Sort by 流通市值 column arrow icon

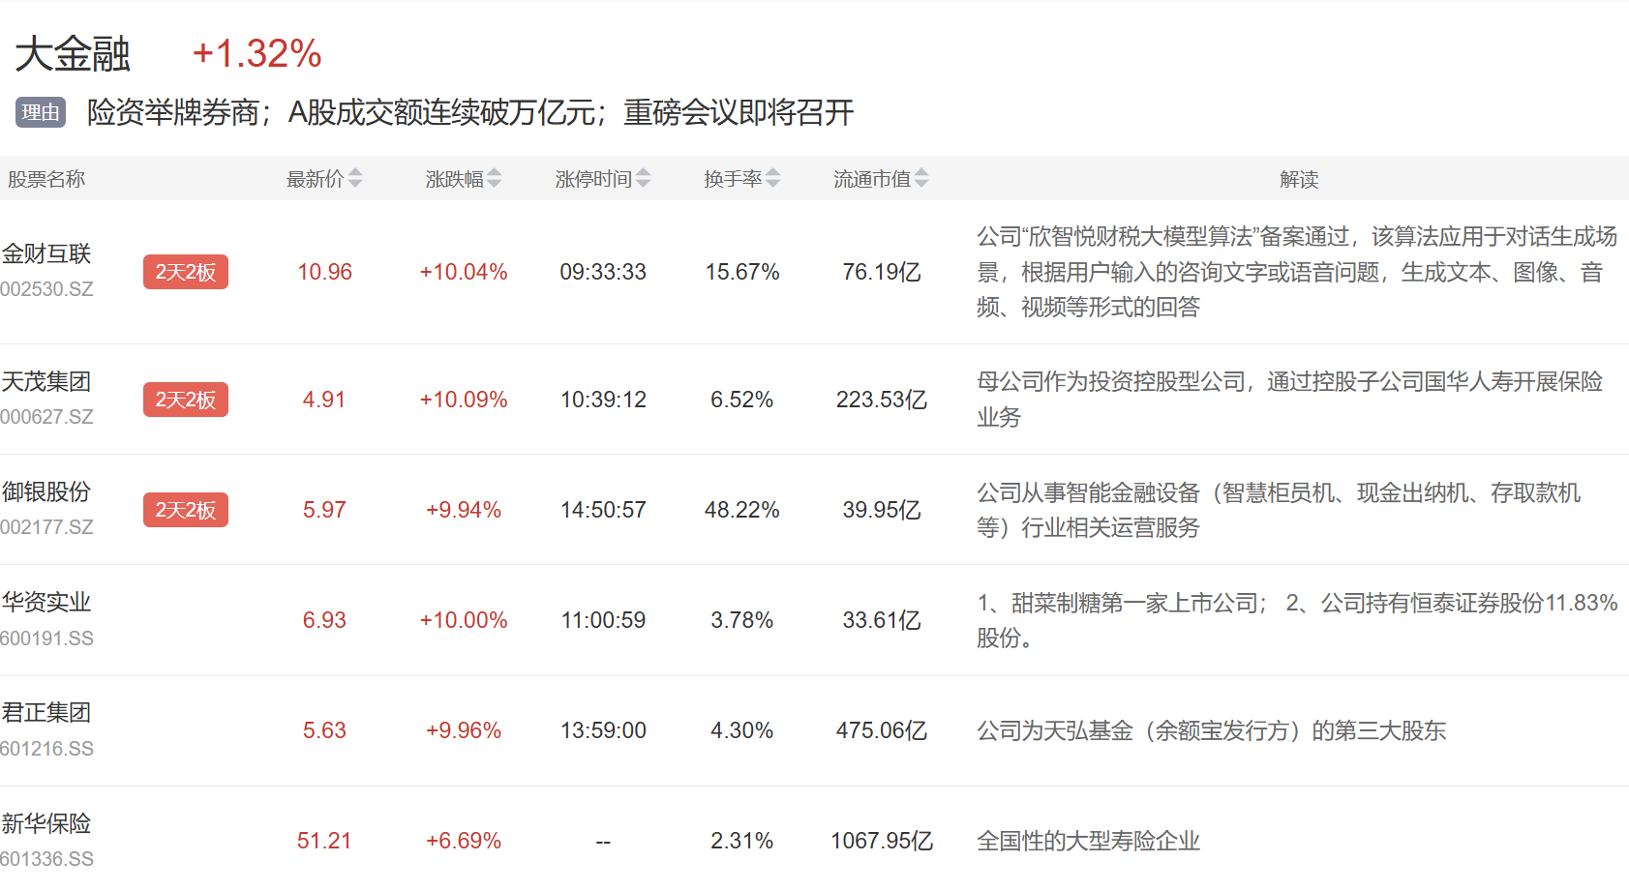(921, 179)
